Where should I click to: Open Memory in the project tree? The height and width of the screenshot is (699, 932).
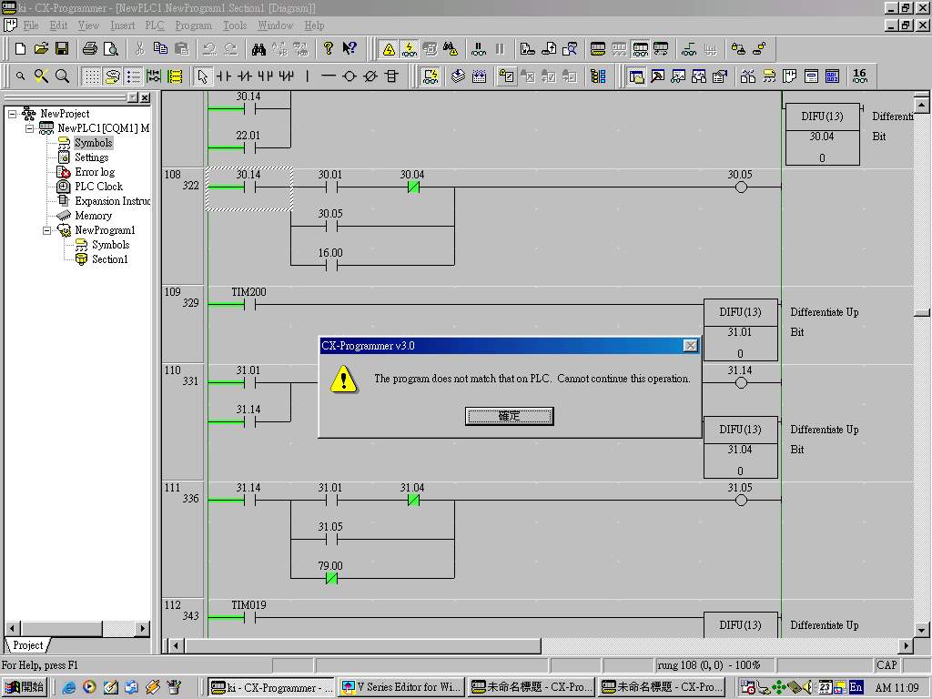[94, 216]
